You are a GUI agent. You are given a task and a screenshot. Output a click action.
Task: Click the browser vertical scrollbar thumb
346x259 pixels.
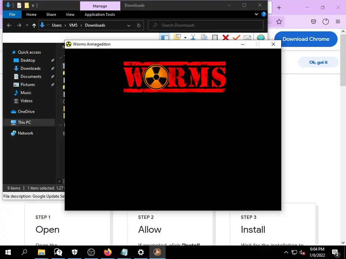coord(343,60)
